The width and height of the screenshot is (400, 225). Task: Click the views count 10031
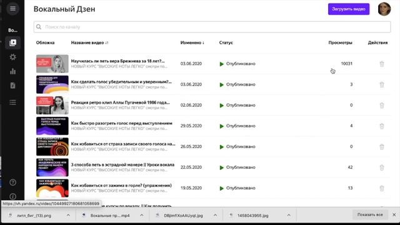(x=346, y=64)
